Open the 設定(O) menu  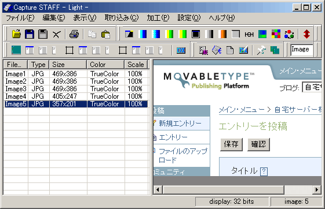189,18
